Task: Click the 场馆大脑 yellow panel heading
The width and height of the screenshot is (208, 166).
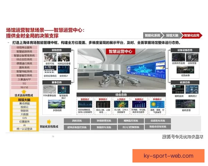Action: [x=24, y=100]
